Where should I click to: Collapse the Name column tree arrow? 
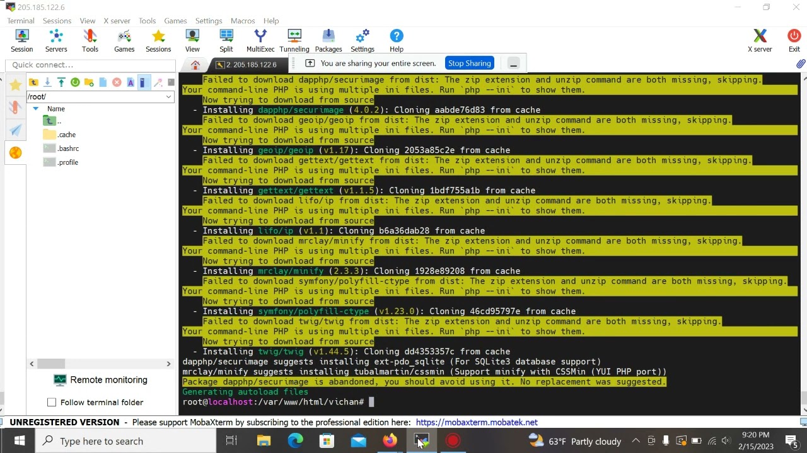pyautogui.click(x=35, y=109)
